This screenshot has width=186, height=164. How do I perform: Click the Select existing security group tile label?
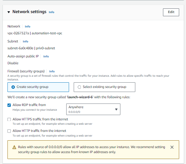[105, 87]
